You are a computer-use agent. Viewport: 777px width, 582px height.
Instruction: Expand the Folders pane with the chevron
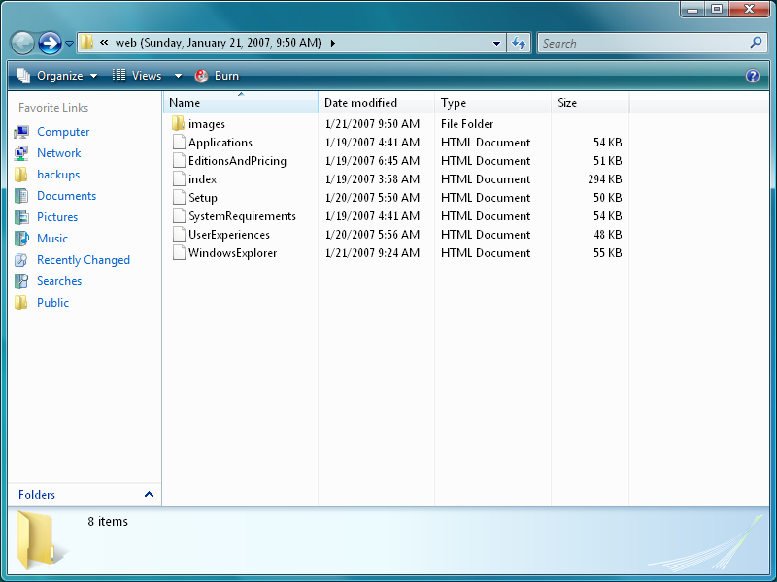(149, 495)
